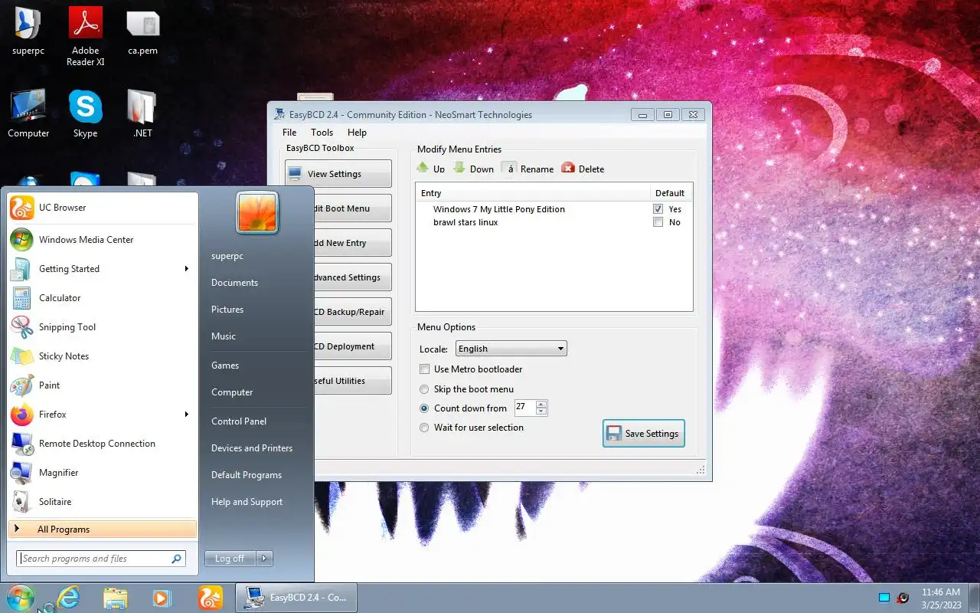
Task: Open Solitaire from Start menu
Action: coord(102,502)
